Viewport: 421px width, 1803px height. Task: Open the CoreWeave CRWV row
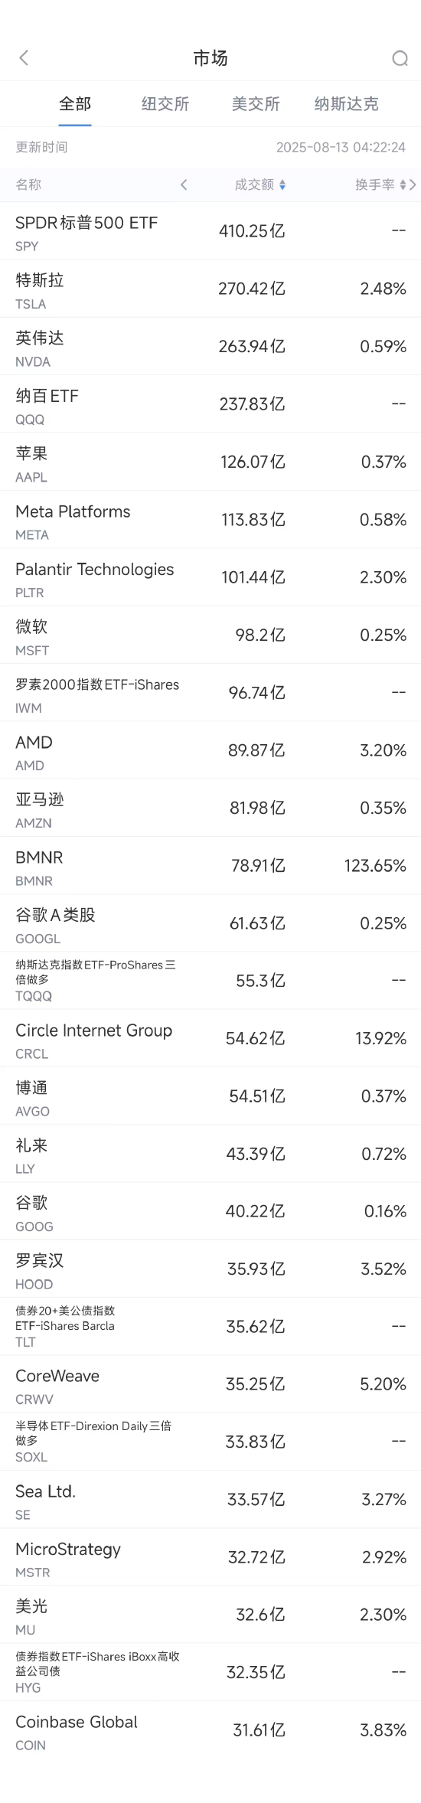[210, 1383]
